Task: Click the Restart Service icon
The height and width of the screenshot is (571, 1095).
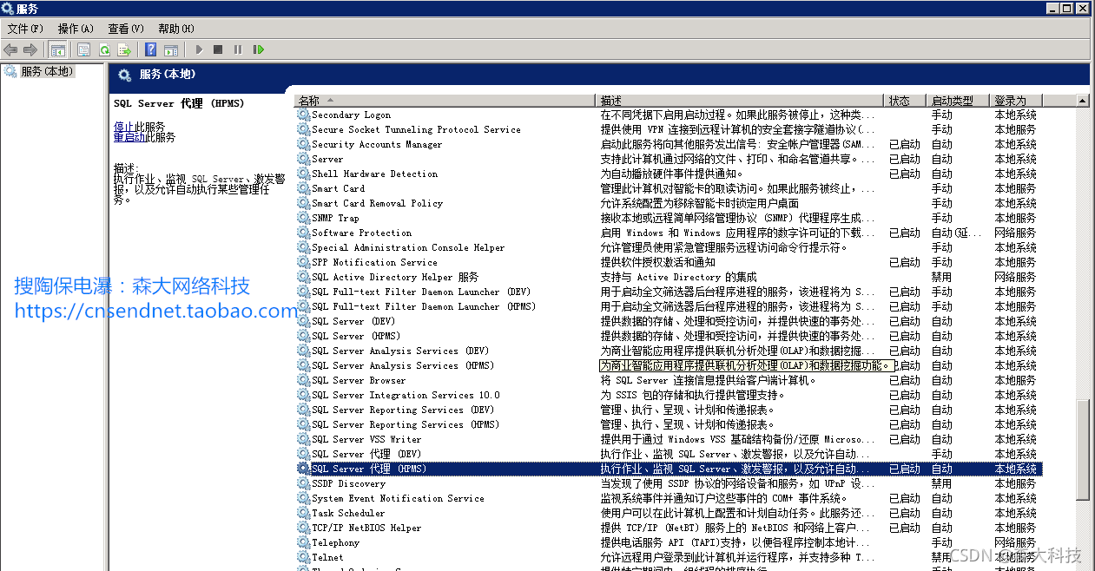Action: pos(258,50)
